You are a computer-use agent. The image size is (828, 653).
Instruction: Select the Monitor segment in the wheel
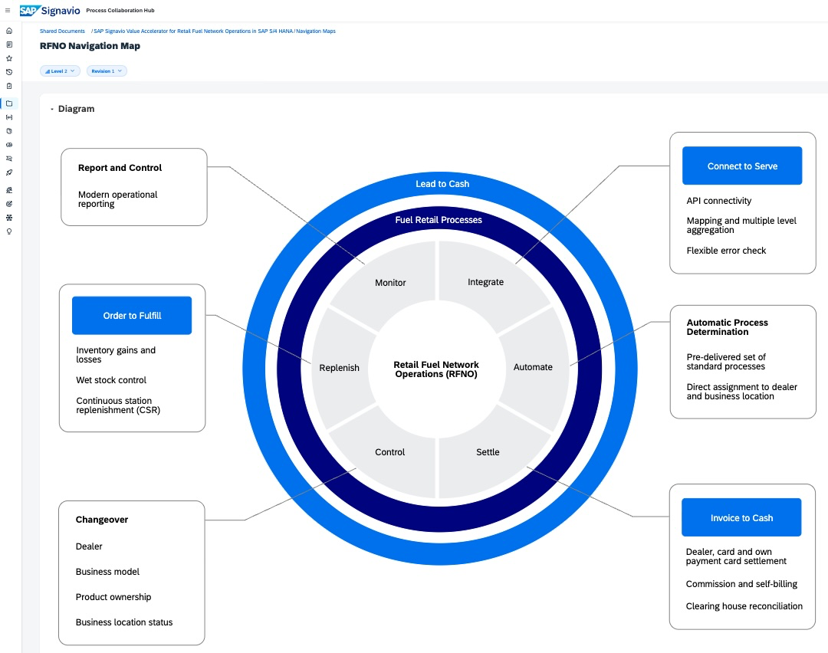pyautogui.click(x=390, y=283)
